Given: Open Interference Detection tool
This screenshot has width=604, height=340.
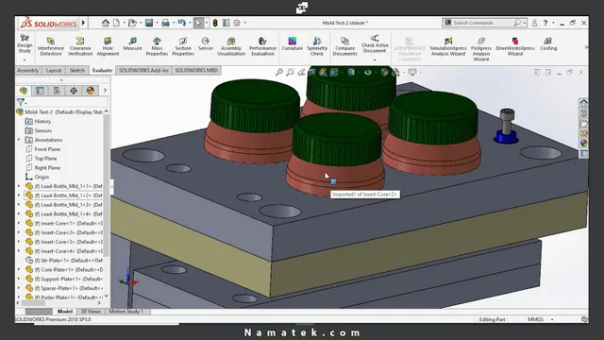Looking at the screenshot, I should point(50,46).
